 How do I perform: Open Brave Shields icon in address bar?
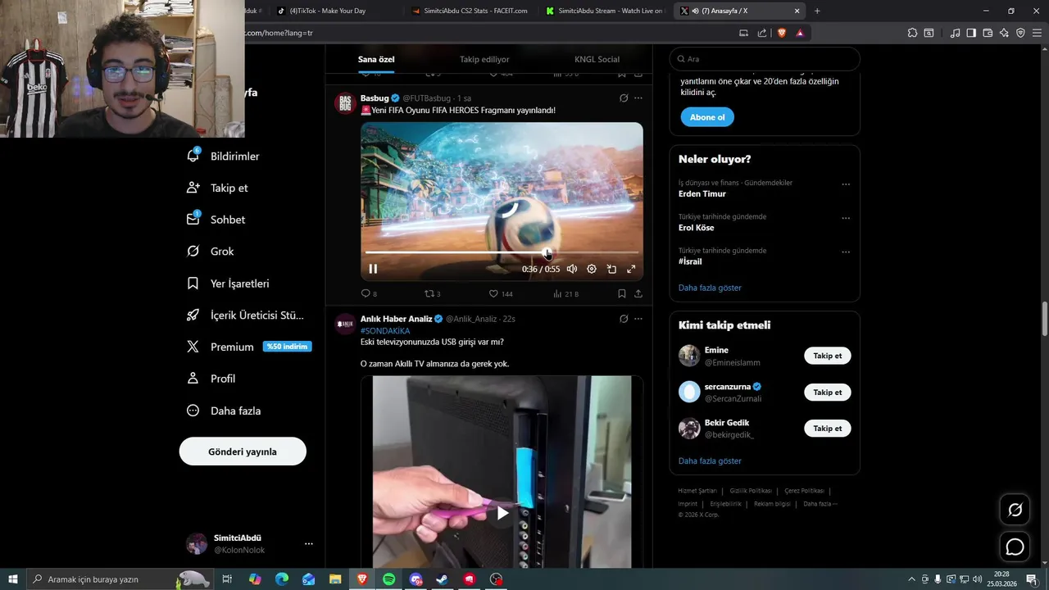tap(782, 33)
